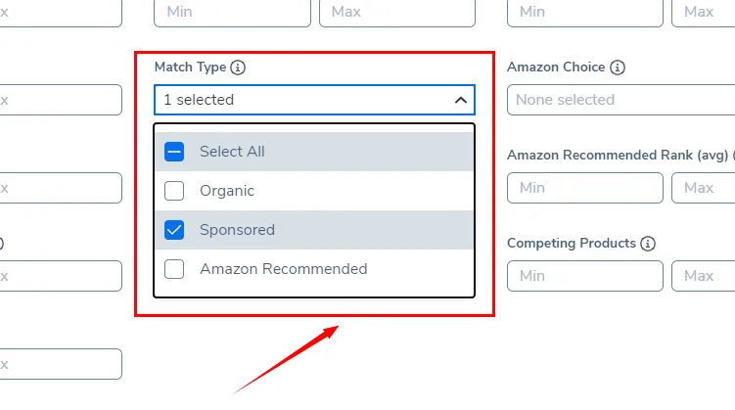Uncheck the Sponsored checkbox
Screen dimensions: 735x410
(x=174, y=230)
